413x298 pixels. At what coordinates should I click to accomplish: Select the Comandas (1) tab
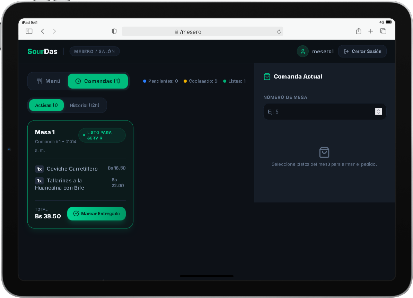click(x=98, y=81)
